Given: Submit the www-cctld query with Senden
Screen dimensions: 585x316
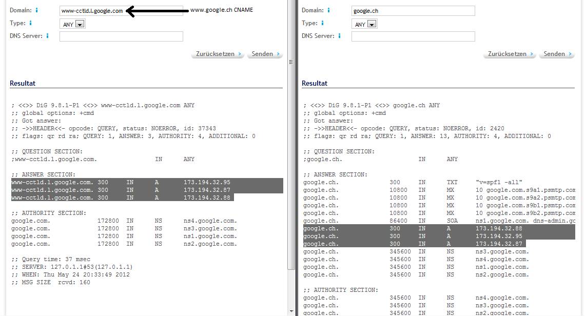Looking at the screenshot, I should pyautogui.click(x=264, y=53).
